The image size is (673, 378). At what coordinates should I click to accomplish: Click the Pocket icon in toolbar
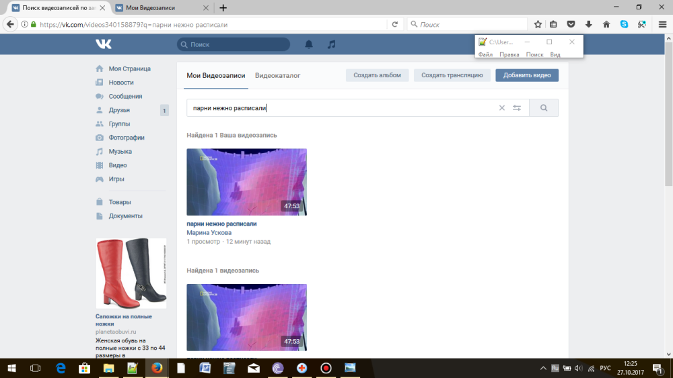pos(571,24)
